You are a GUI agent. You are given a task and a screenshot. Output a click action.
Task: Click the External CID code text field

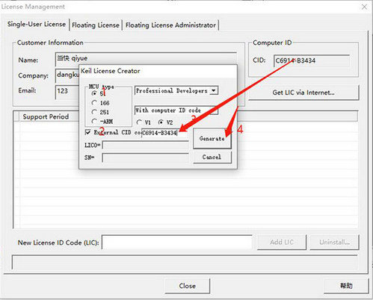click(164, 133)
